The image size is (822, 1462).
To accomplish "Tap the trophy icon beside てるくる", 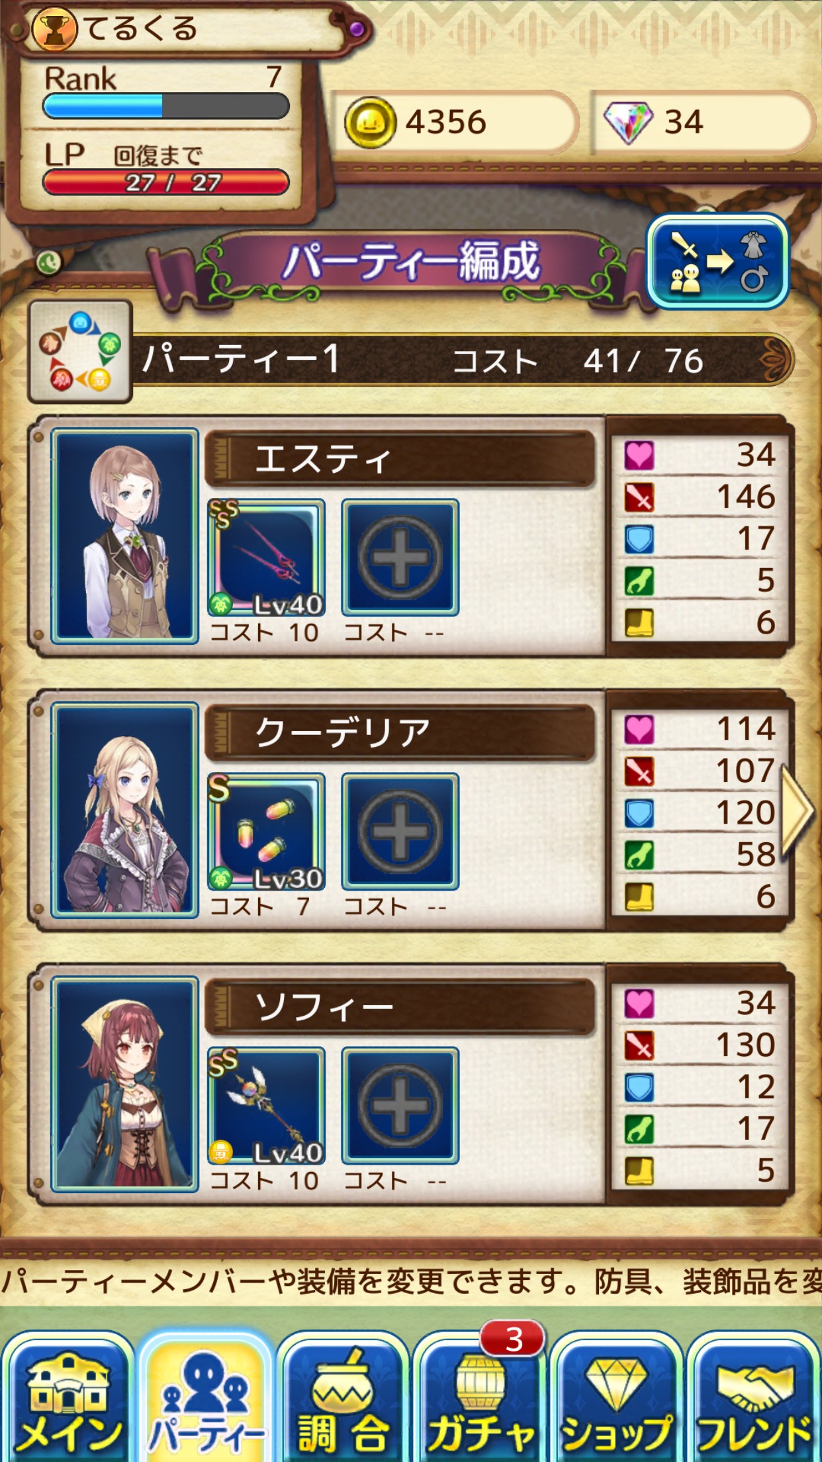I will [x=54, y=29].
